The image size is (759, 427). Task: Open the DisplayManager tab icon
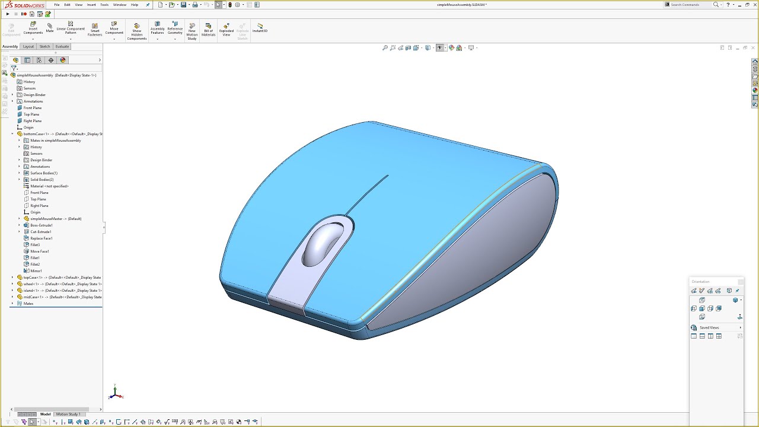[x=63, y=60]
